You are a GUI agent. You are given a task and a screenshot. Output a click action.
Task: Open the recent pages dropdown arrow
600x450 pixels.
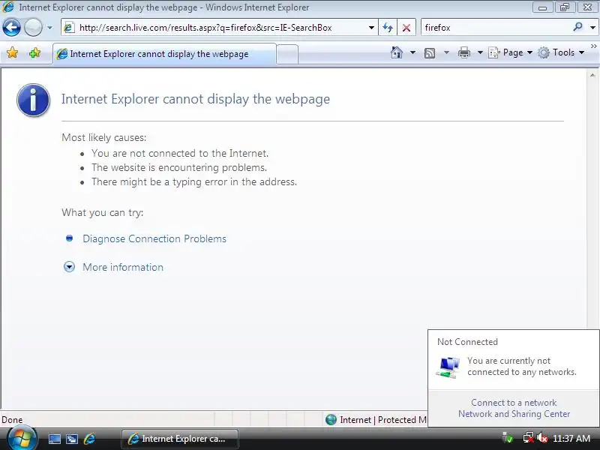tap(49, 28)
